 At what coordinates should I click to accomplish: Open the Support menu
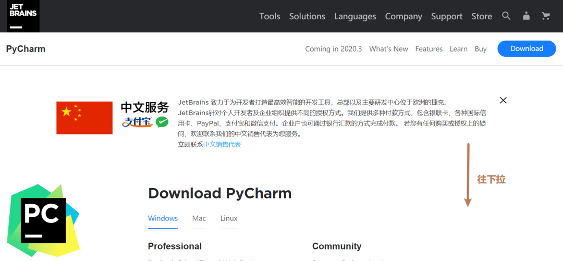point(447,17)
